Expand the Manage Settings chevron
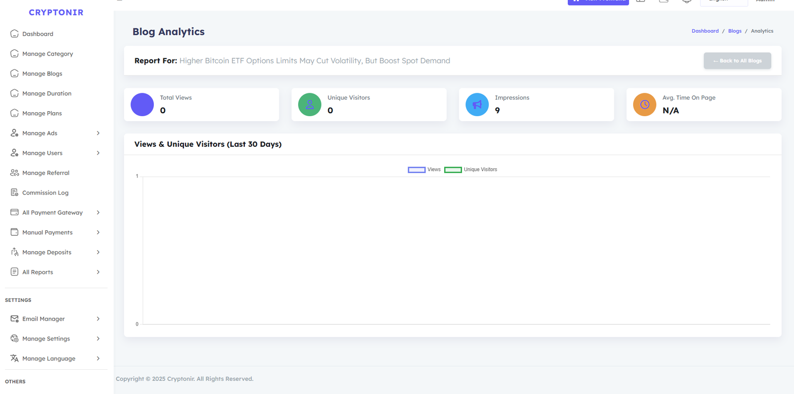This screenshot has height=394, width=794. [x=98, y=338]
